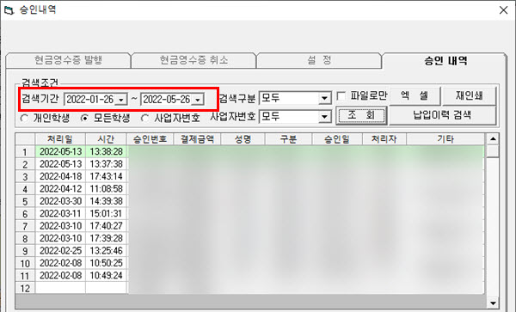
Task: Select date cell 2022-03-30
Action: pos(60,201)
